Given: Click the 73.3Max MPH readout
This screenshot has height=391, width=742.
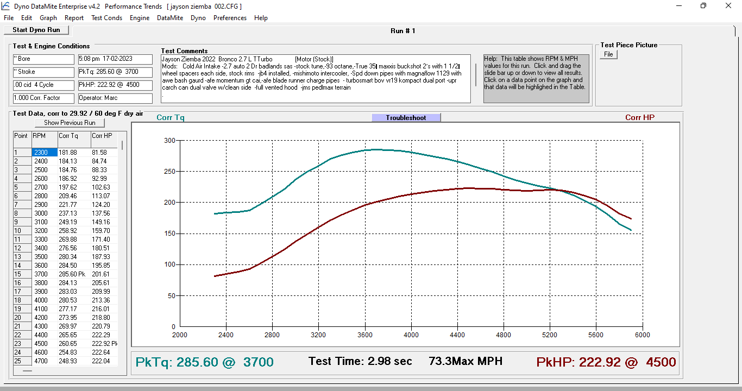Looking at the screenshot, I should tap(466, 361).
